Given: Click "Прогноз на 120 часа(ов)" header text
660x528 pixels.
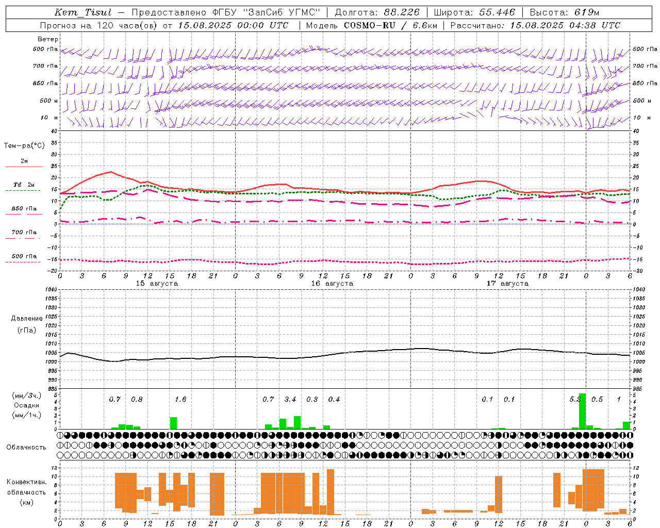Looking at the screenshot, I should click(99, 25).
